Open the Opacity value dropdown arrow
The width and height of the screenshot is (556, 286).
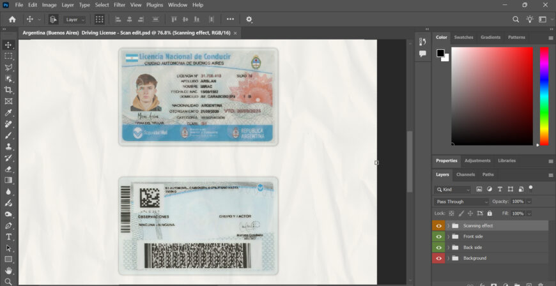point(529,202)
